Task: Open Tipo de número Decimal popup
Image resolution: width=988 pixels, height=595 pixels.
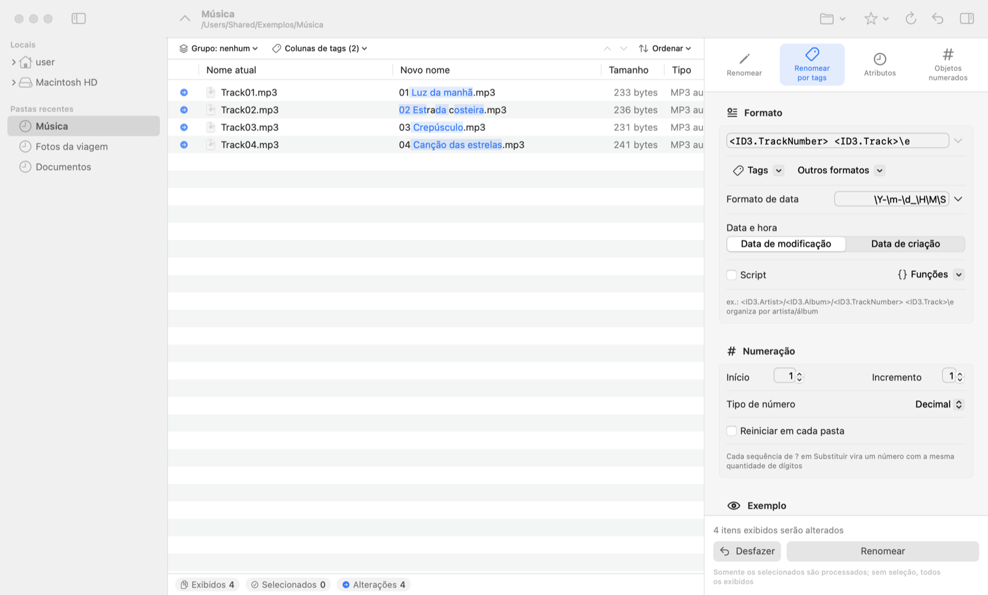Action: [939, 404]
